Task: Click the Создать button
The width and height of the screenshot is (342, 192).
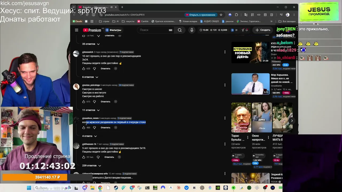Action: point(263,30)
